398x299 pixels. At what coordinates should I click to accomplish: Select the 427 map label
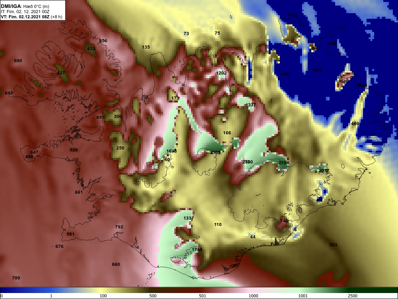coord(61,73)
